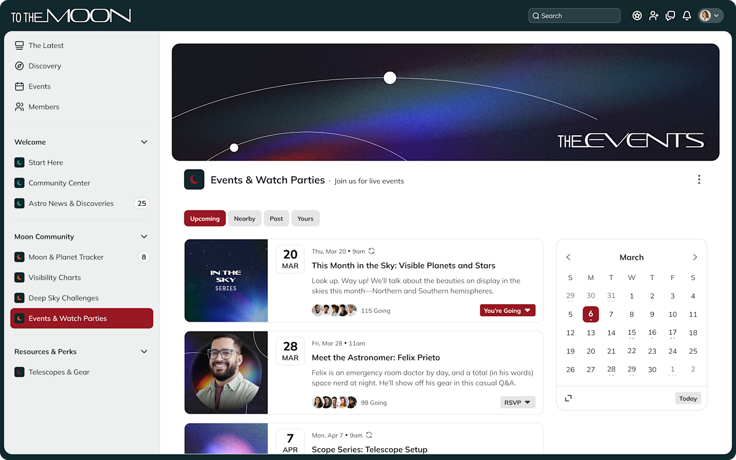Click the star badge icon in header
736x460 pixels.
coord(637,16)
